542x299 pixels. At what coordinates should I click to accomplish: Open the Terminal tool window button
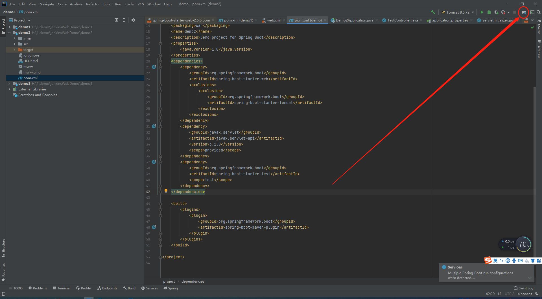pyautogui.click(x=62, y=288)
